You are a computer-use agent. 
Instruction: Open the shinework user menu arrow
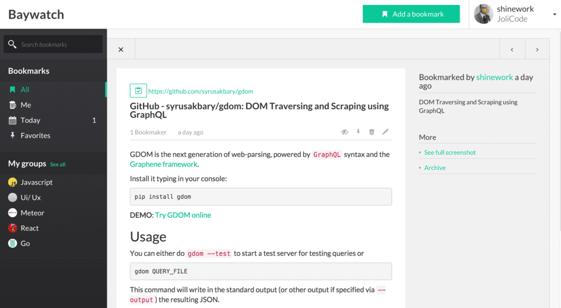[x=555, y=14]
